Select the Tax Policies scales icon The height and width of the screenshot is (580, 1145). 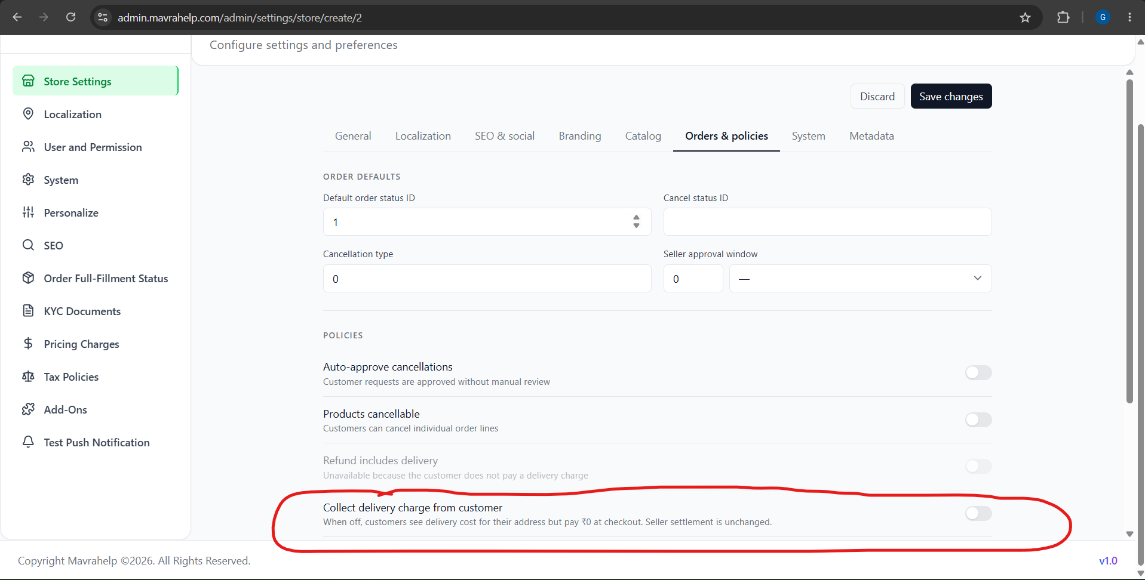coord(28,377)
